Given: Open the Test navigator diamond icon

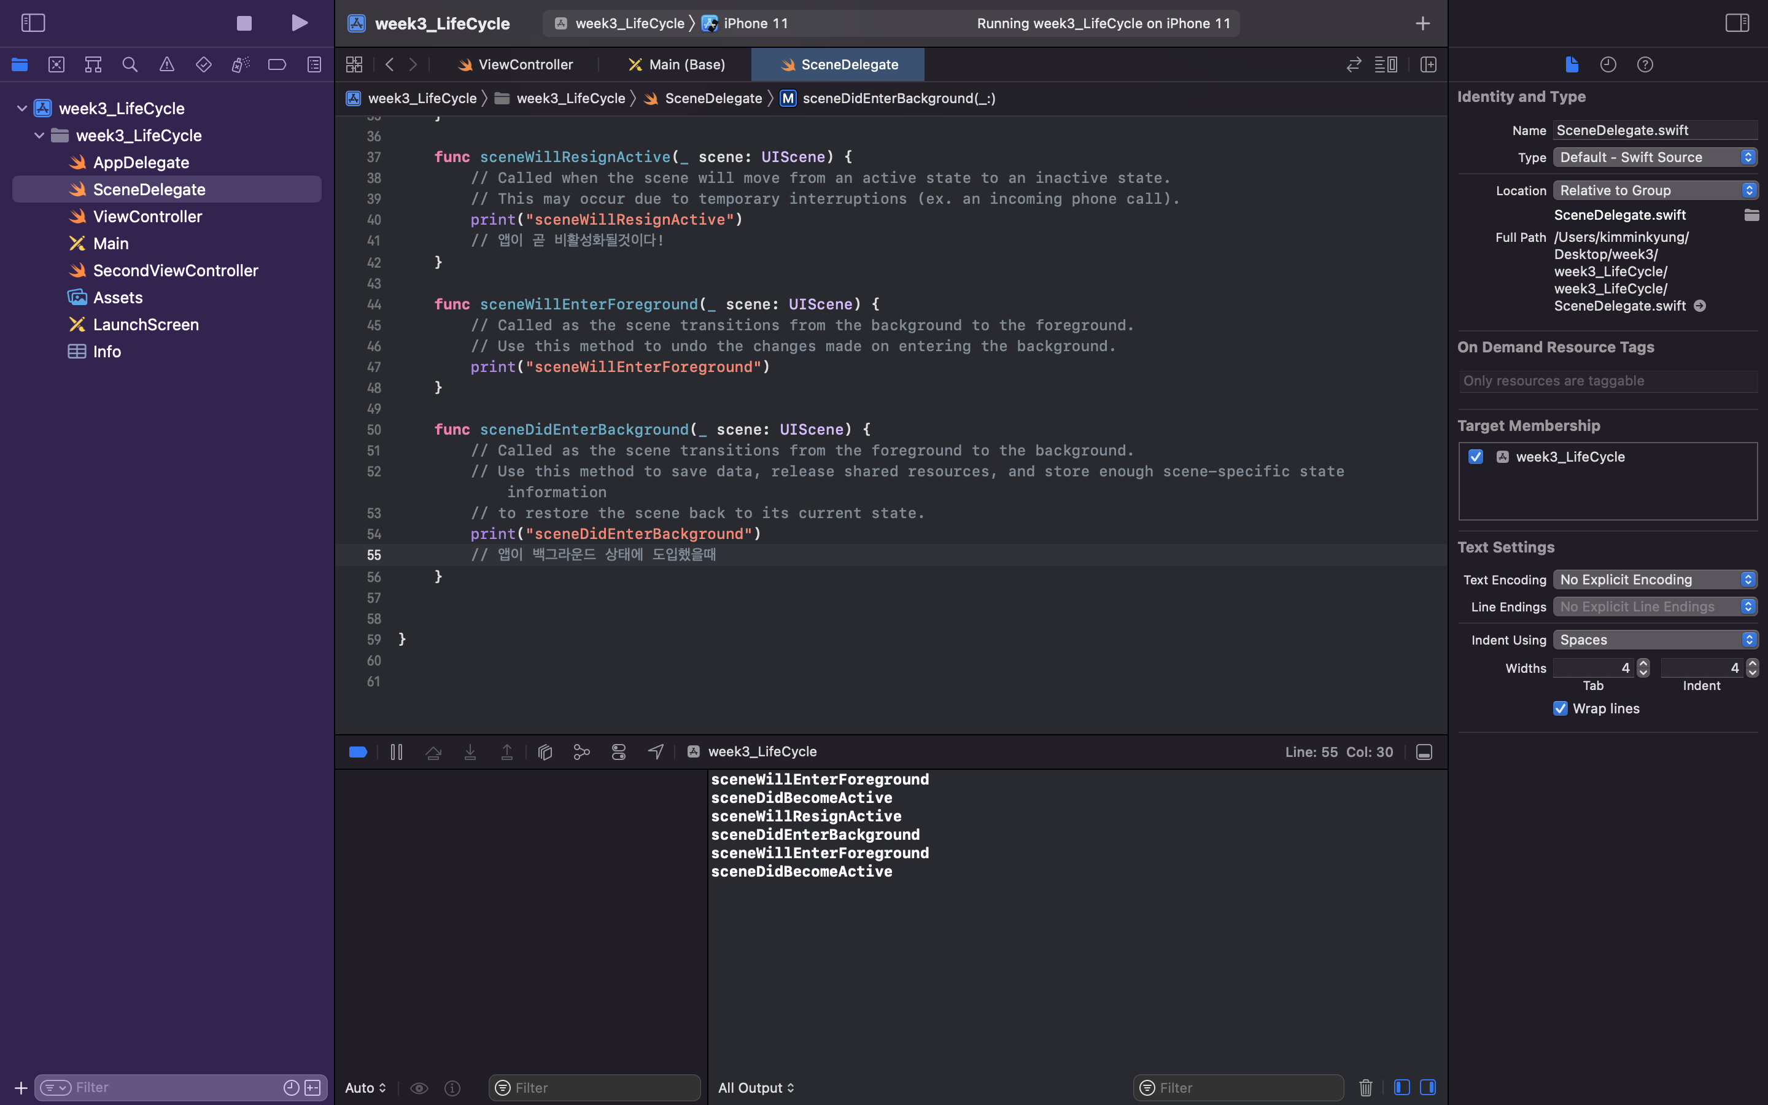Looking at the screenshot, I should coord(204,64).
